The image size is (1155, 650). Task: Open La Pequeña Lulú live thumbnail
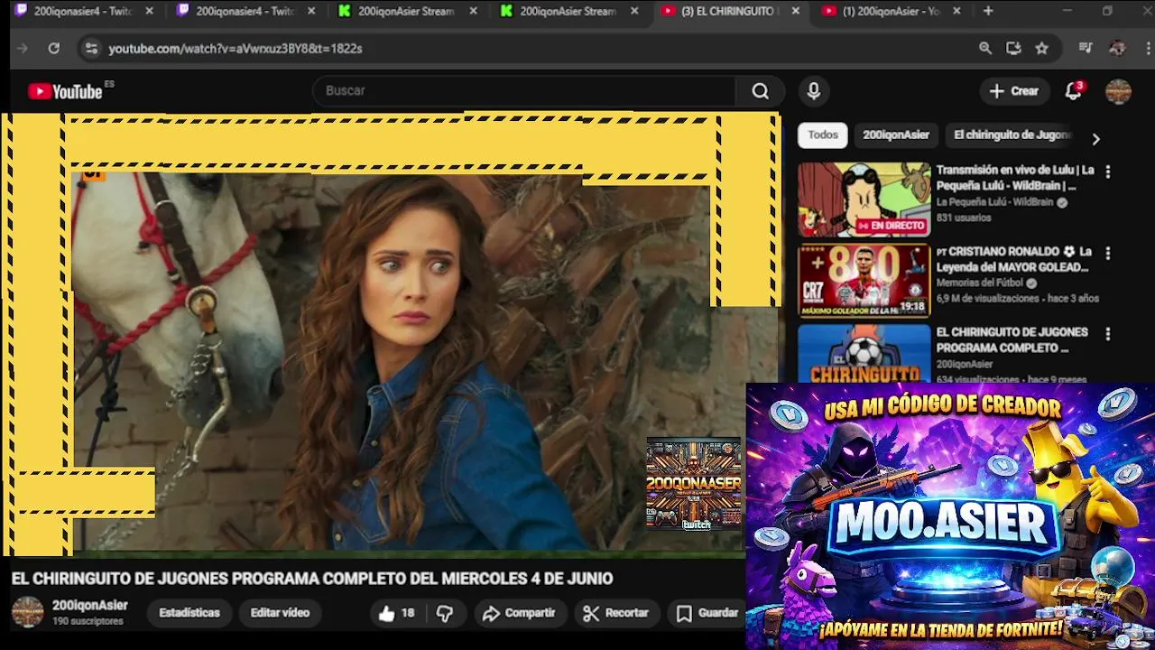tap(864, 200)
